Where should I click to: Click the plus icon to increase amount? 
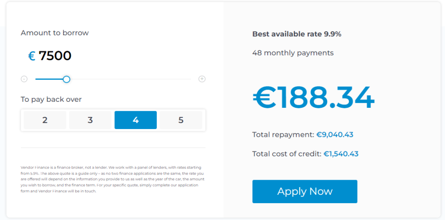[202, 79]
